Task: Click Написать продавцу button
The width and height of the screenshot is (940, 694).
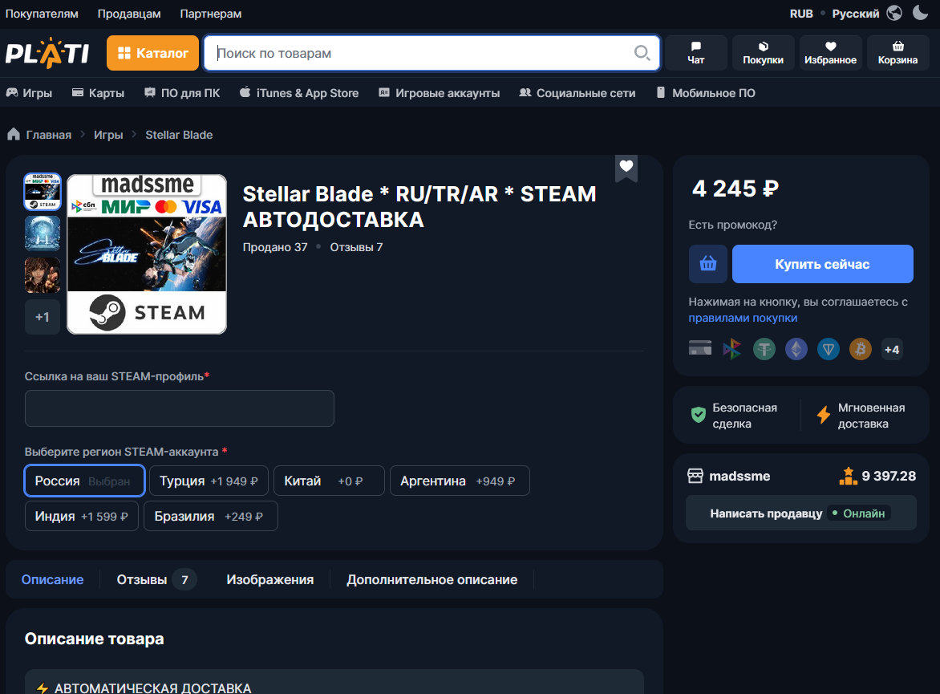Action: click(801, 513)
